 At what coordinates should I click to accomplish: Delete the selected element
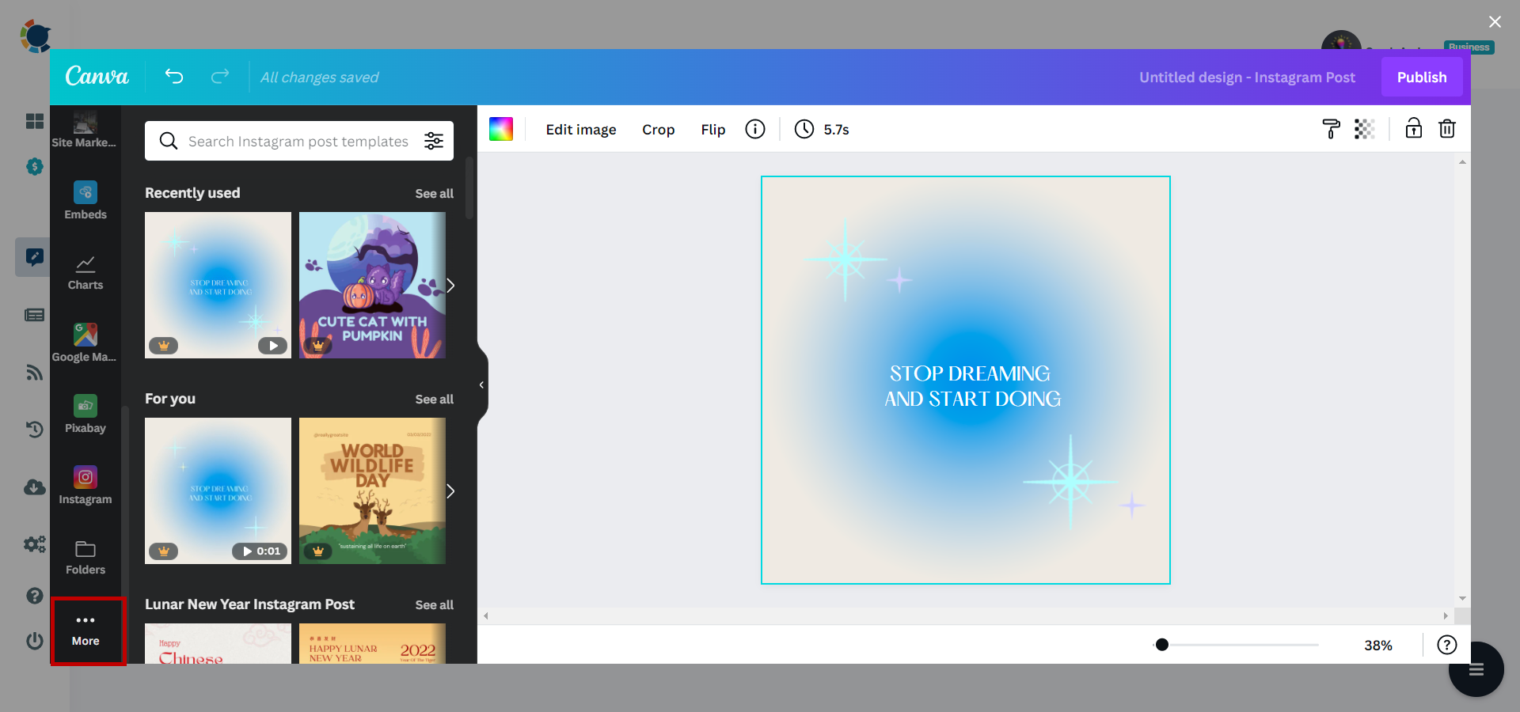1447,128
